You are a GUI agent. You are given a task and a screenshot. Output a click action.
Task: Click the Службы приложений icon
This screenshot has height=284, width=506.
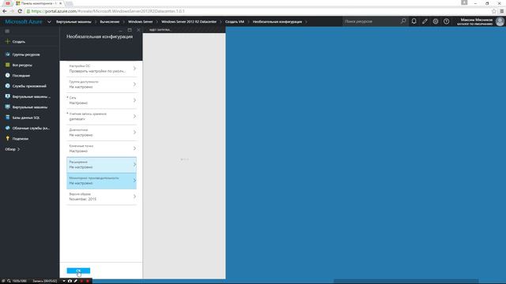pyautogui.click(x=7, y=86)
